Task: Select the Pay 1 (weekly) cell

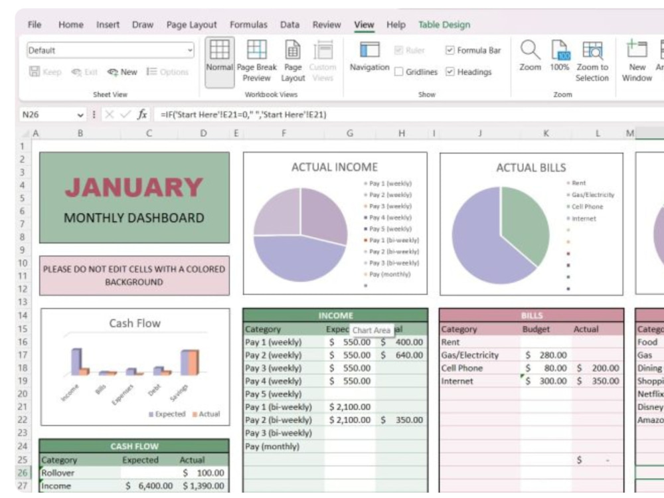Action: (x=284, y=342)
